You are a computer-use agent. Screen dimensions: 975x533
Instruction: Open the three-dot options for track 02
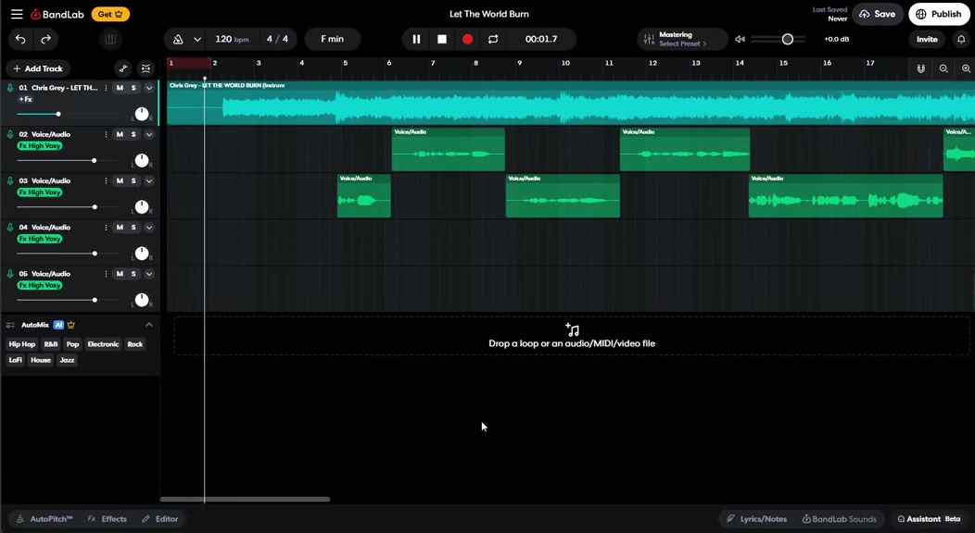click(x=106, y=134)
